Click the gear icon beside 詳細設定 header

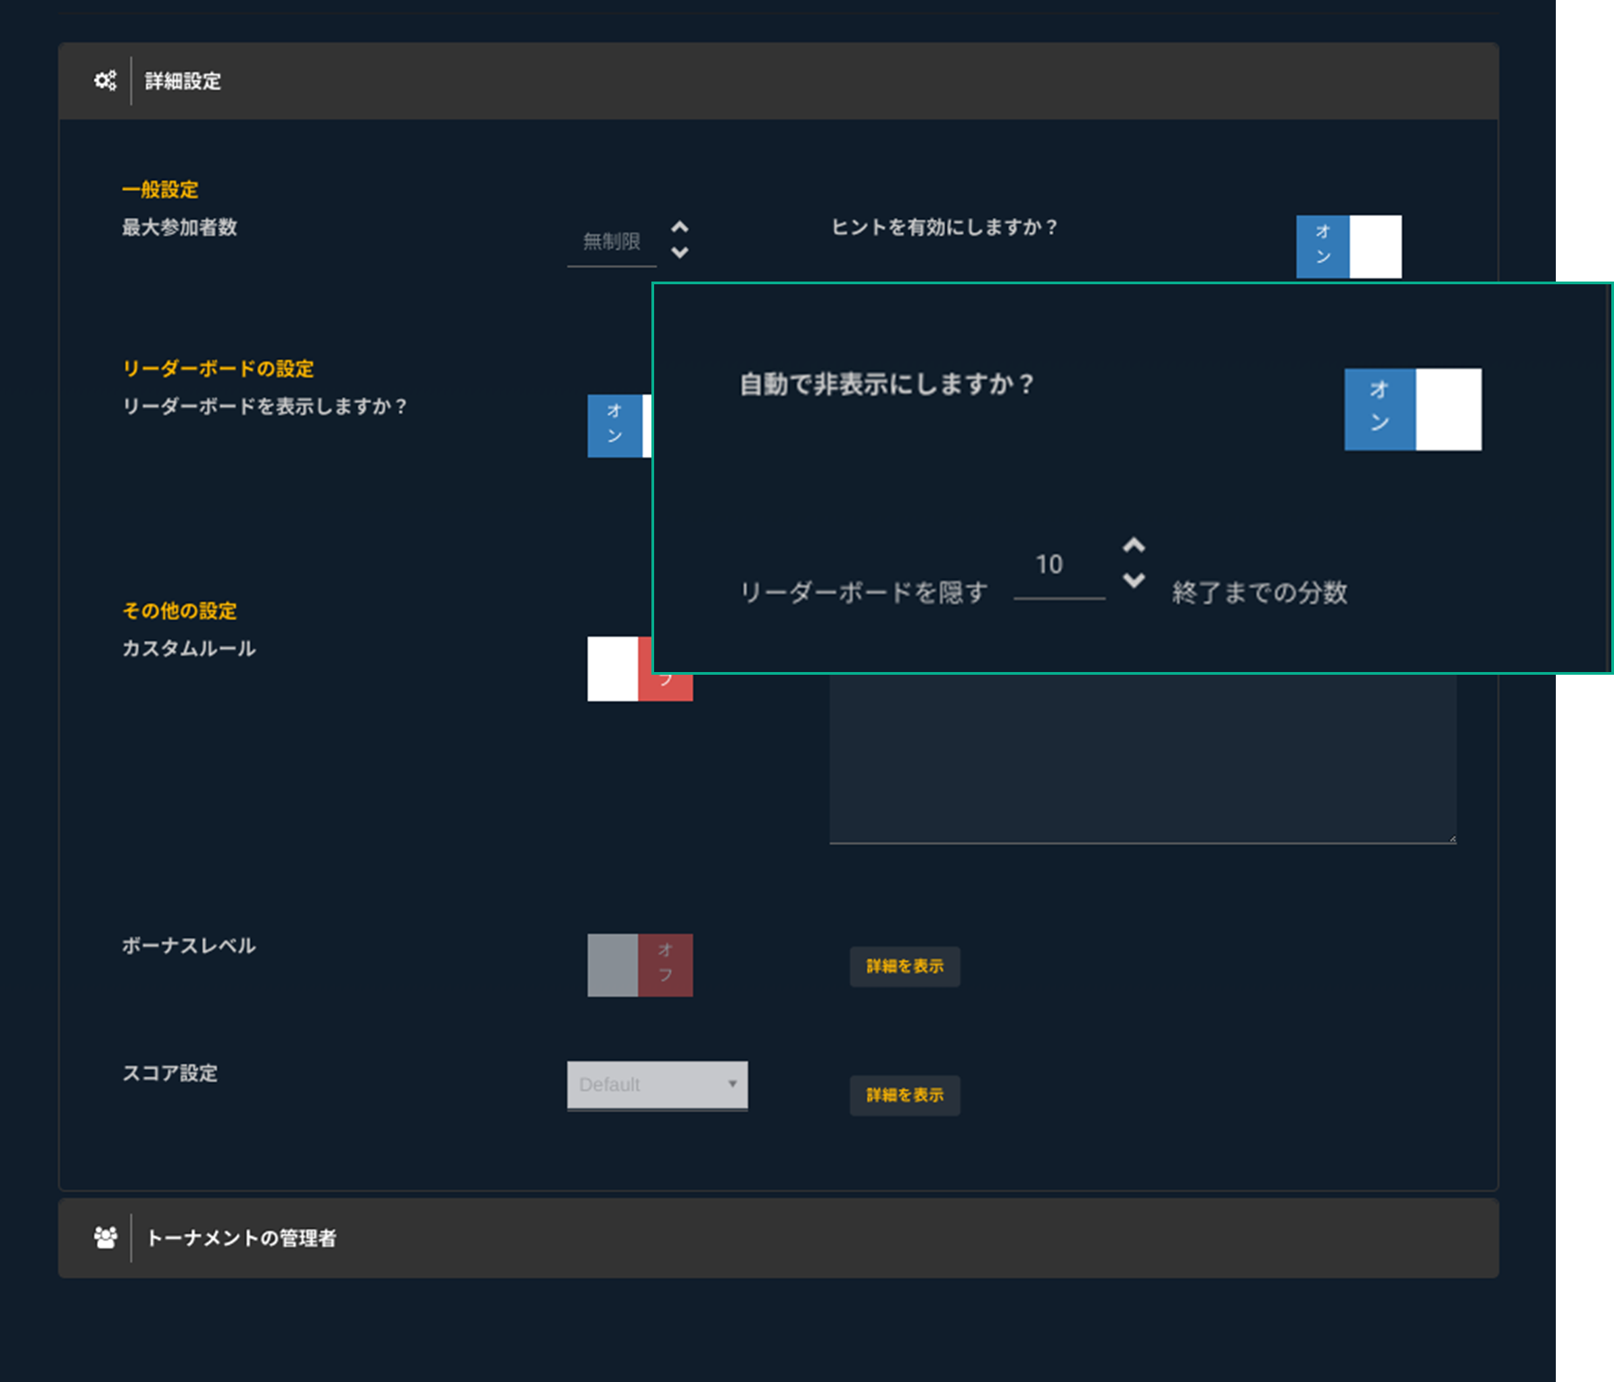[x=105, y=81]
